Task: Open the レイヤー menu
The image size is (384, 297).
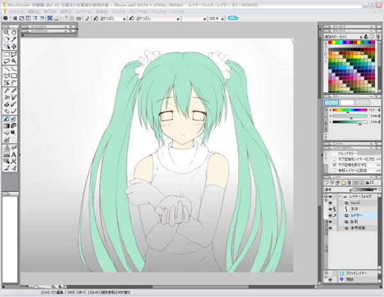Action: [84, 12]
